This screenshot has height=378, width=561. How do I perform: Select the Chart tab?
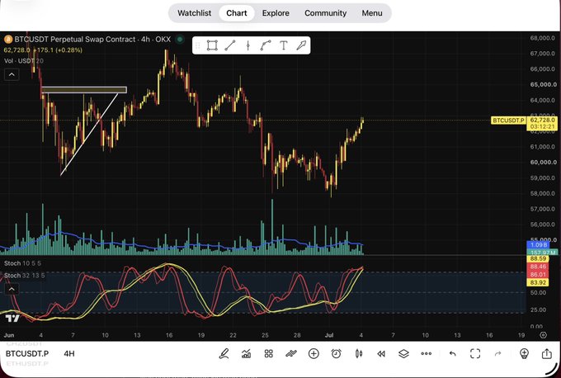point(237,13)
